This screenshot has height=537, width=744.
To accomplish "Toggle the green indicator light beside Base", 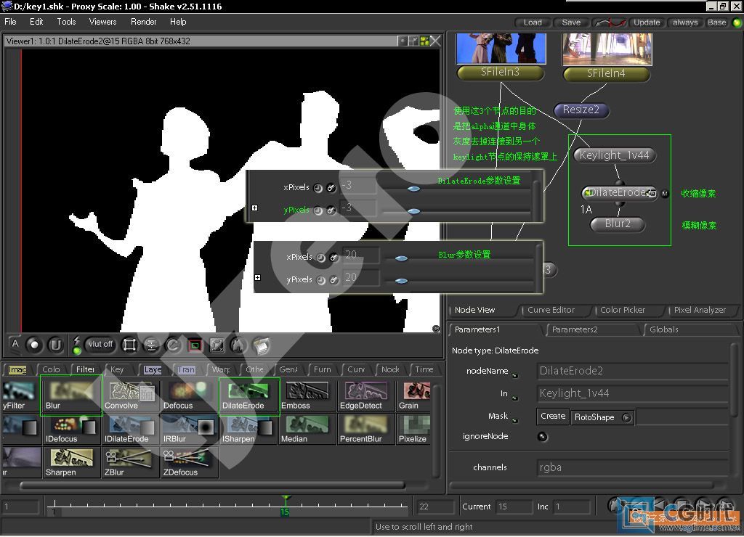I will (737, 22).
